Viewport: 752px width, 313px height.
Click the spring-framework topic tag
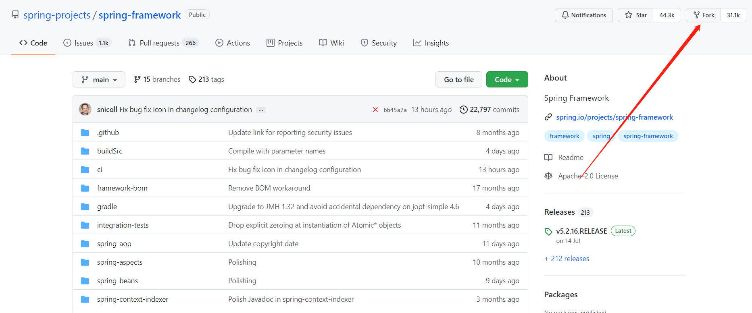(648, 136)
